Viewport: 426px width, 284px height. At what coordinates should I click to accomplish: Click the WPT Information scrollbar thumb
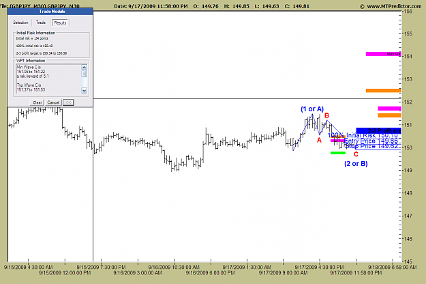tap(85, 74)
